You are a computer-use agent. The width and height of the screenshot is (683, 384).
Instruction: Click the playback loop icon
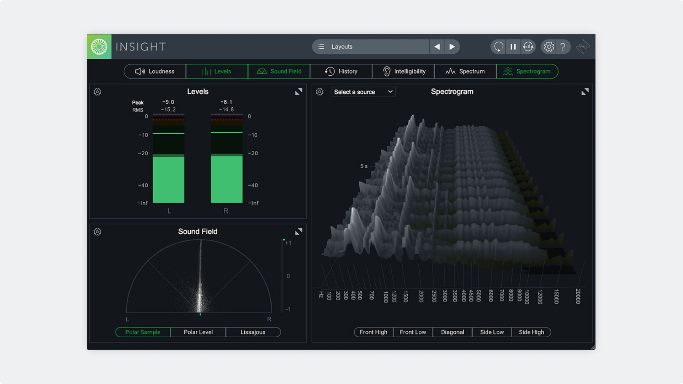pyautogui.click(x=498, y=47)
